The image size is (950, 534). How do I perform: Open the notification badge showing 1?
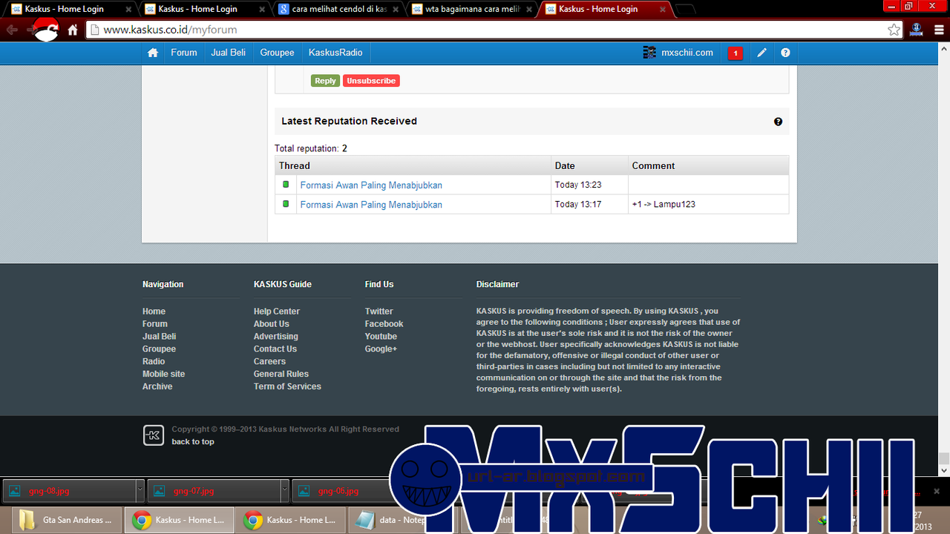tap(735, 53)
